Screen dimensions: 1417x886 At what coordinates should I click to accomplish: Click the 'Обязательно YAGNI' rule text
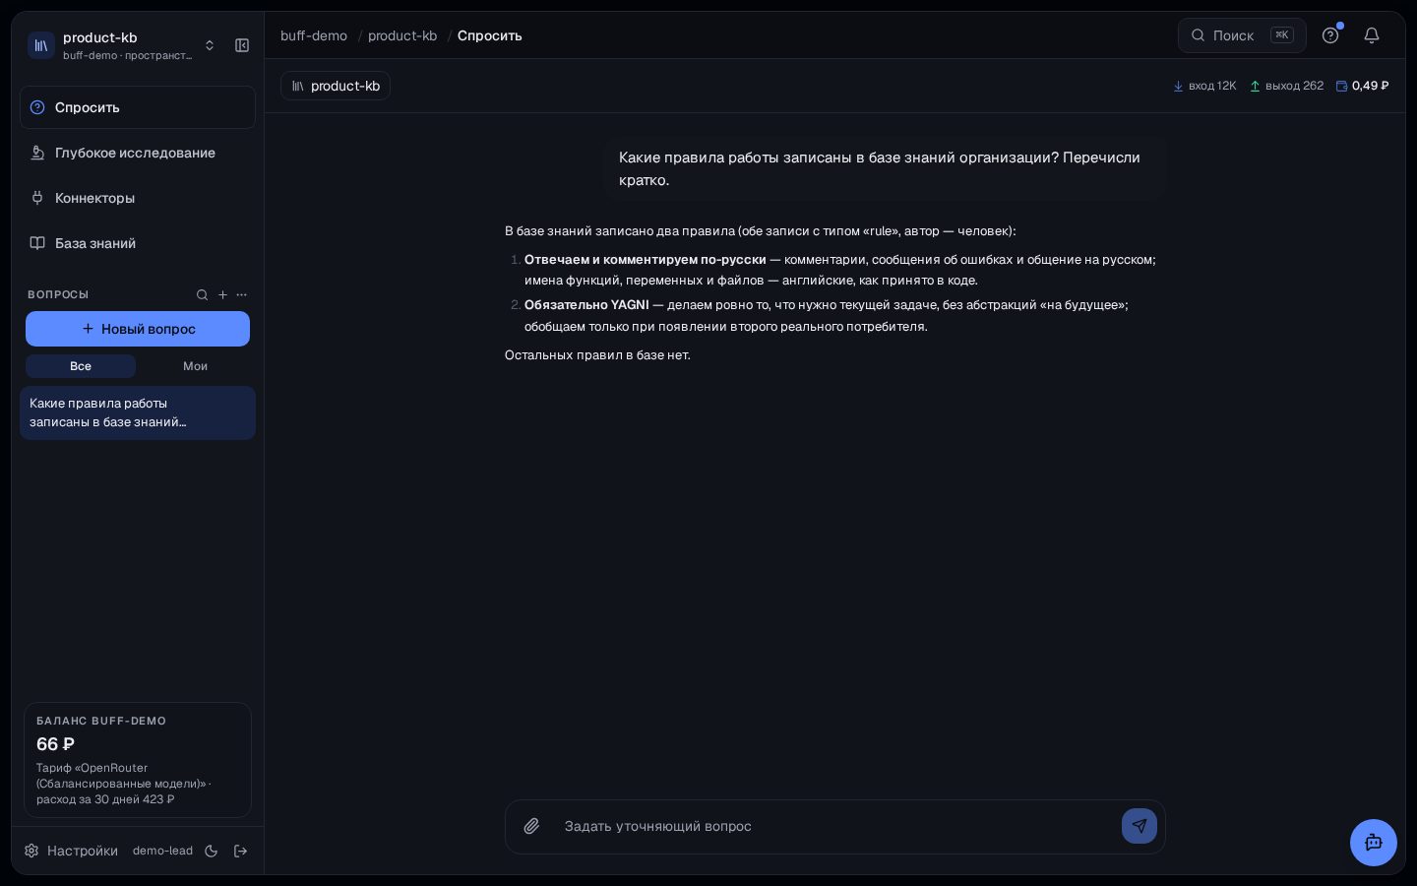coord(586,304)
